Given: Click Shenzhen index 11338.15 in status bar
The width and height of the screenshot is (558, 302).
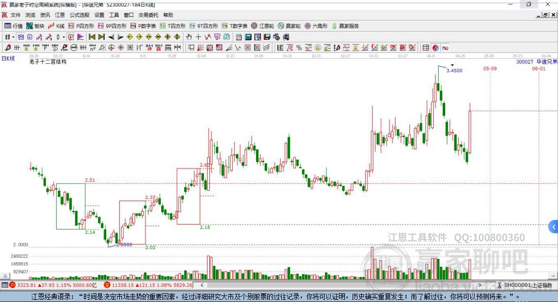Looking at the screenshot, I should pos(123,285).
